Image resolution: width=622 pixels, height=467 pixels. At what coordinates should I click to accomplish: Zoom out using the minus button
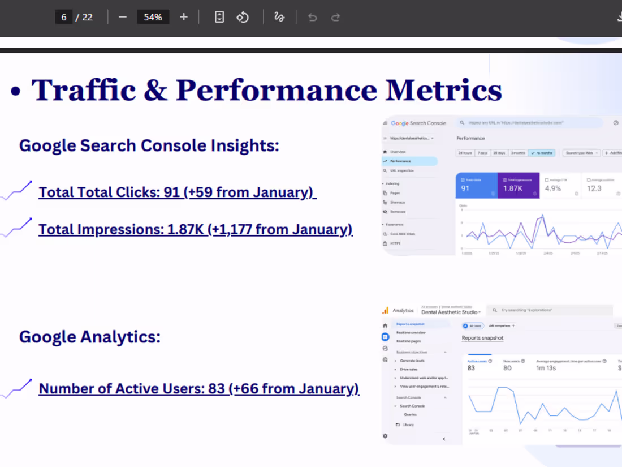pos(123,17)
